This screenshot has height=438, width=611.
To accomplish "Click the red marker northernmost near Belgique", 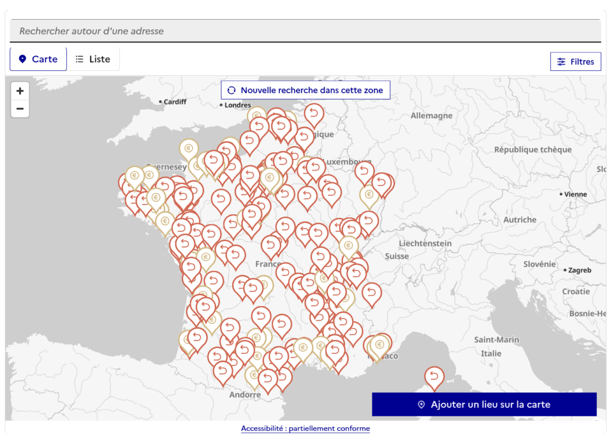I will [x=314, y=113].
